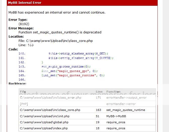169x132 pixels.
Task: Select the (8192) error type value
Action: tap(24, 24)
